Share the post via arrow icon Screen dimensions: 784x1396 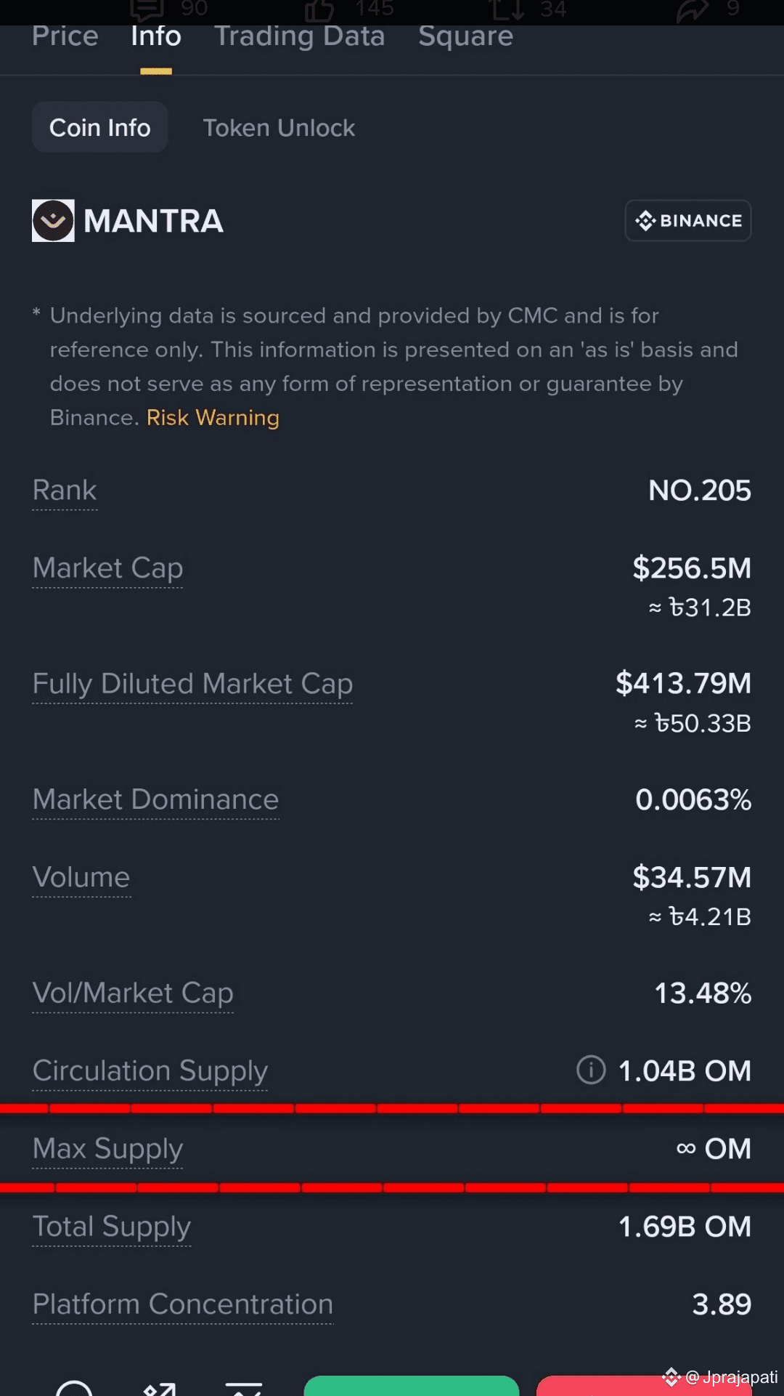692,9
